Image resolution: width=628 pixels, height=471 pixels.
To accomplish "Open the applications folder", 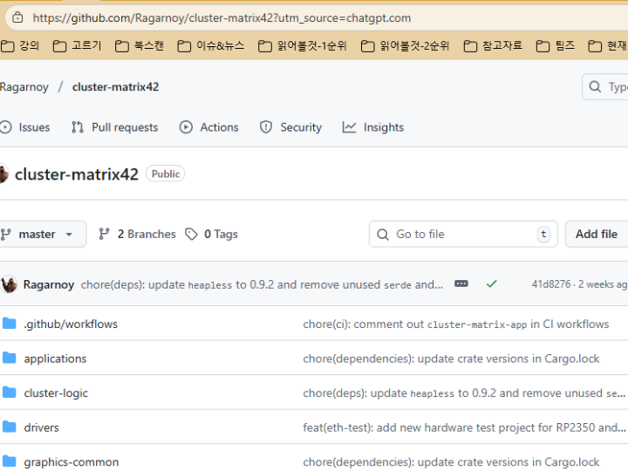I will 55,358.
